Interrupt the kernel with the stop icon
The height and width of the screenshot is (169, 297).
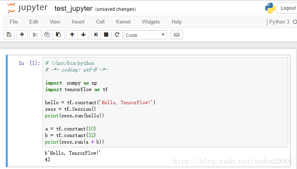(x=106, y=35)
